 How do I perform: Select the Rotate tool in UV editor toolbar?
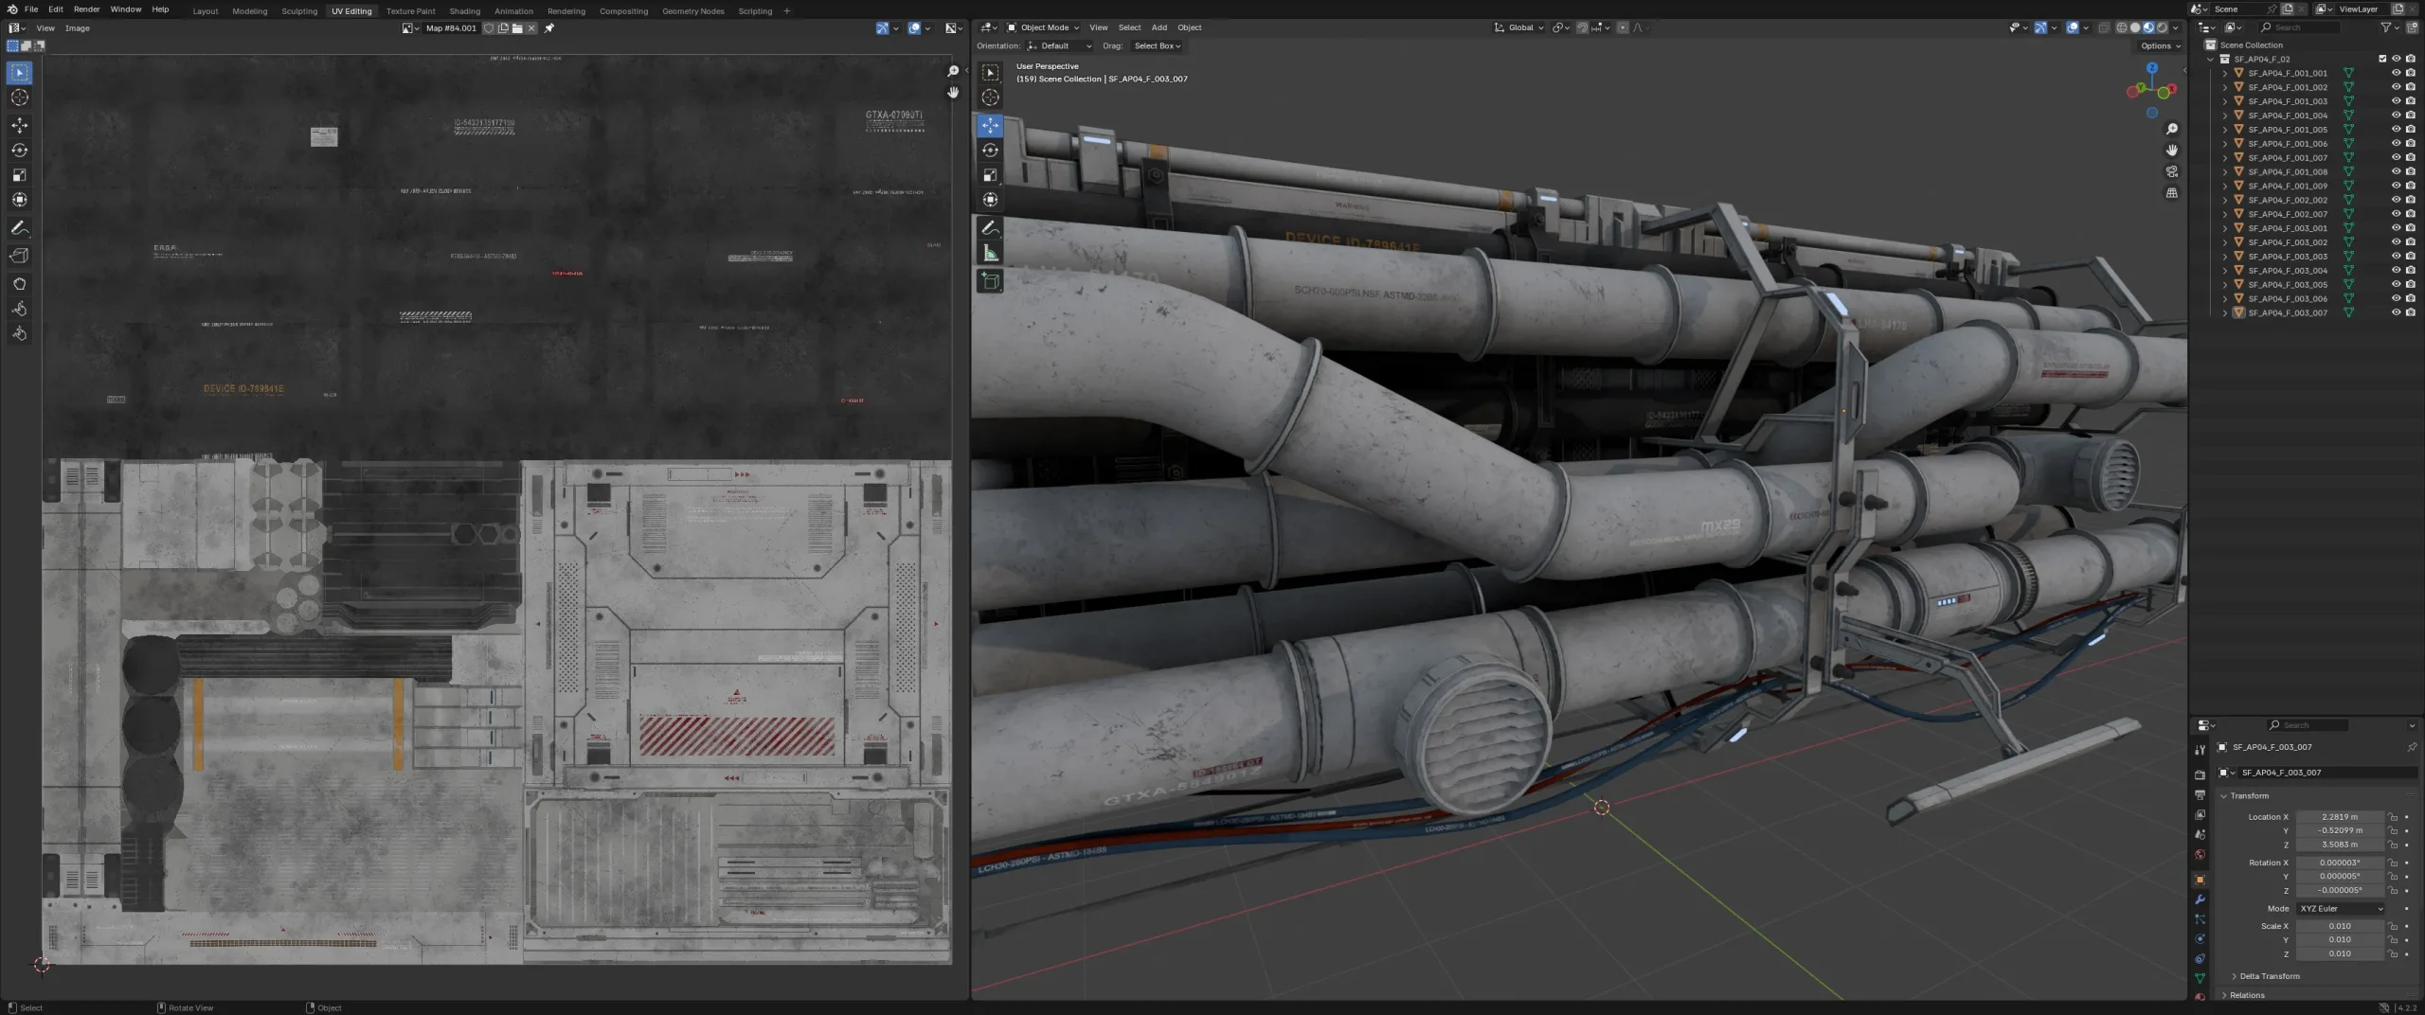tap(19, 151)
